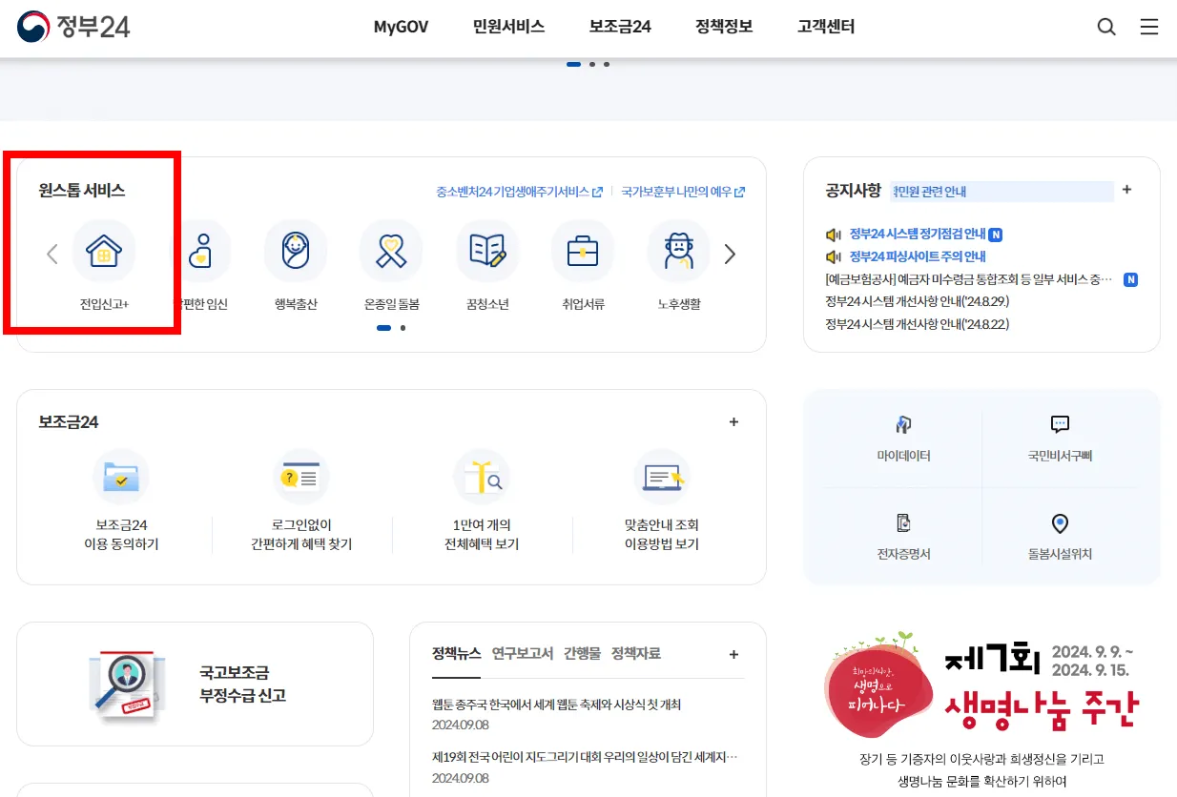This screenshot has width=1177, height=797.
Task: Click the search magnifier icon
Action: [1105, 27]
